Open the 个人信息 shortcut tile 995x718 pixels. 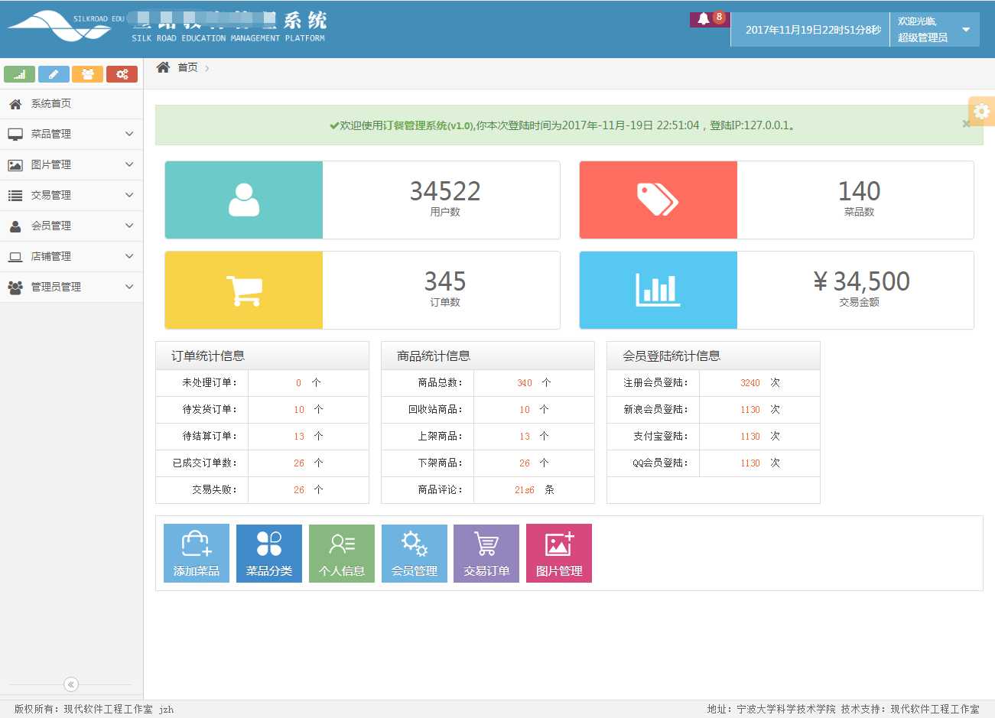pyautogui.click(x=342, y=553)
